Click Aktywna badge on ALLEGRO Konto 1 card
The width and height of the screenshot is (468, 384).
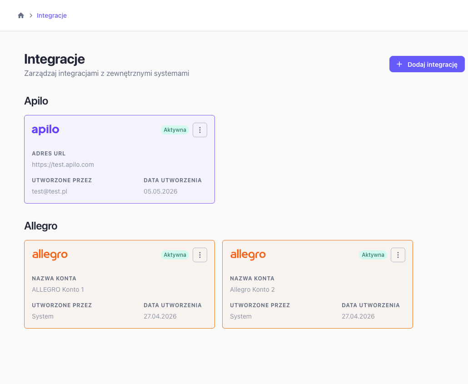[175, 255]
